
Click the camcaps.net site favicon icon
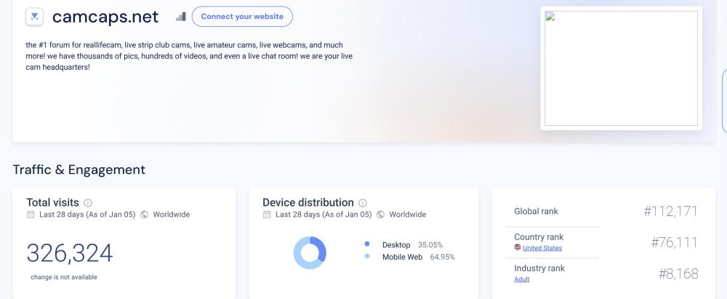34,16
